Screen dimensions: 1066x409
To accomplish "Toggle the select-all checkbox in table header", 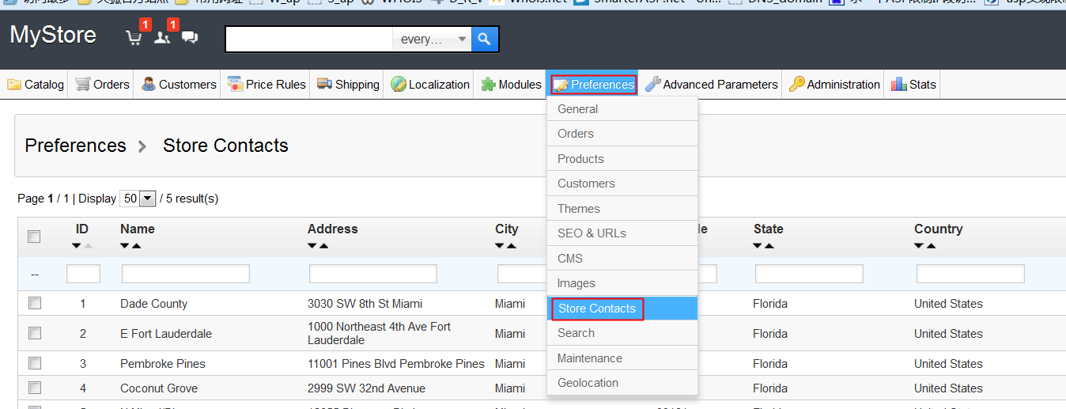I will pyautogui.click(x=34, y=237).
